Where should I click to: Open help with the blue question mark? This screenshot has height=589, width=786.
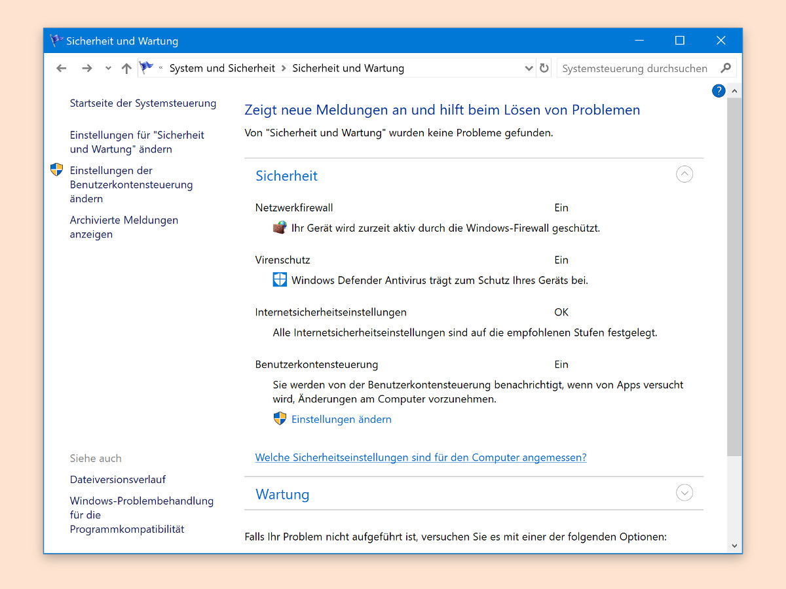coord(719,91)
